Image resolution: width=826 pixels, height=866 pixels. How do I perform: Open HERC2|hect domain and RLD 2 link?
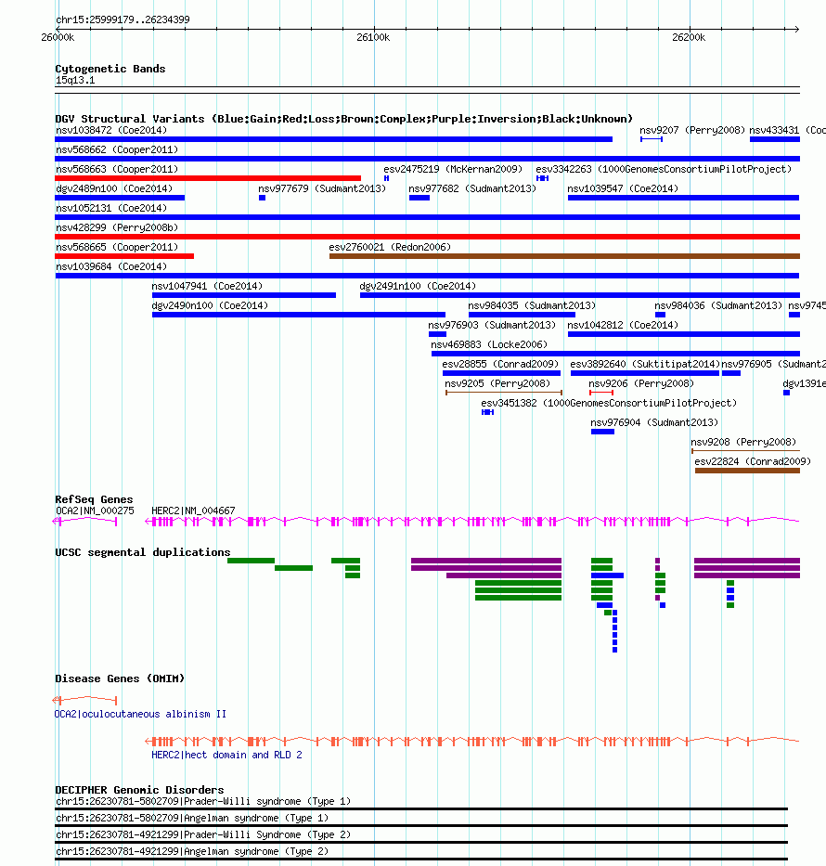pos(227,755)
